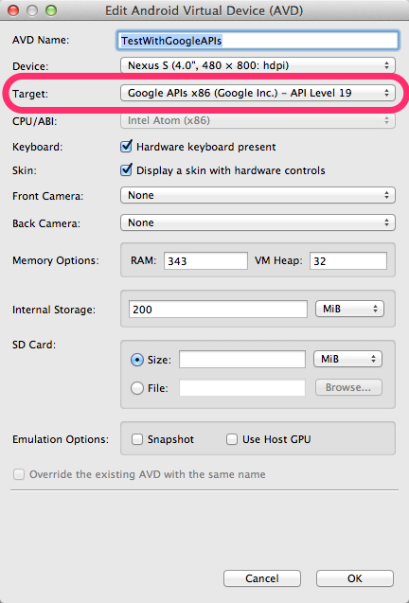Click the green zoom window button
409x603 pixels.
pos(50,10)
